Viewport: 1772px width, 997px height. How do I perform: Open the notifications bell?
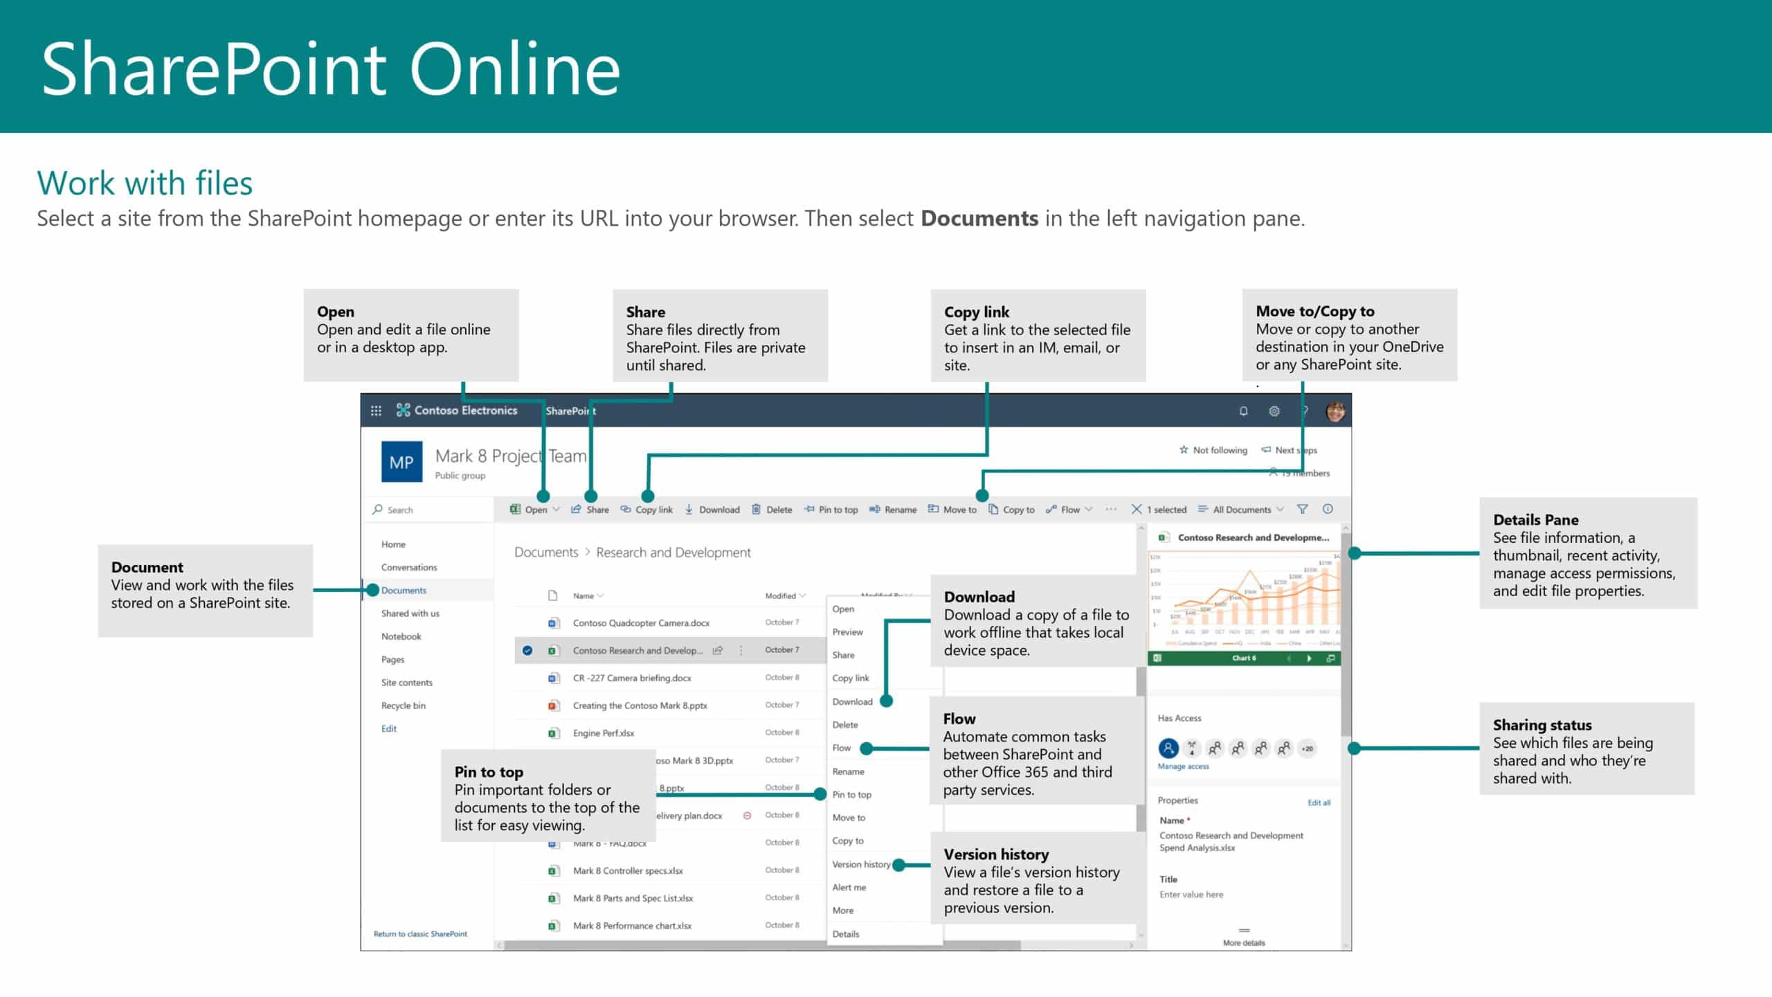[1243, 411]
